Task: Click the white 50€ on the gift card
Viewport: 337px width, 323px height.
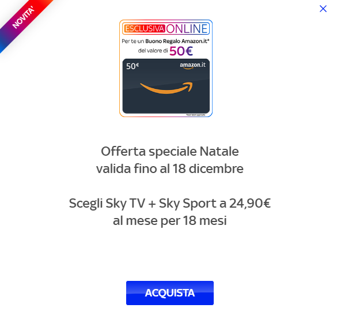Action: click(132, 66)
